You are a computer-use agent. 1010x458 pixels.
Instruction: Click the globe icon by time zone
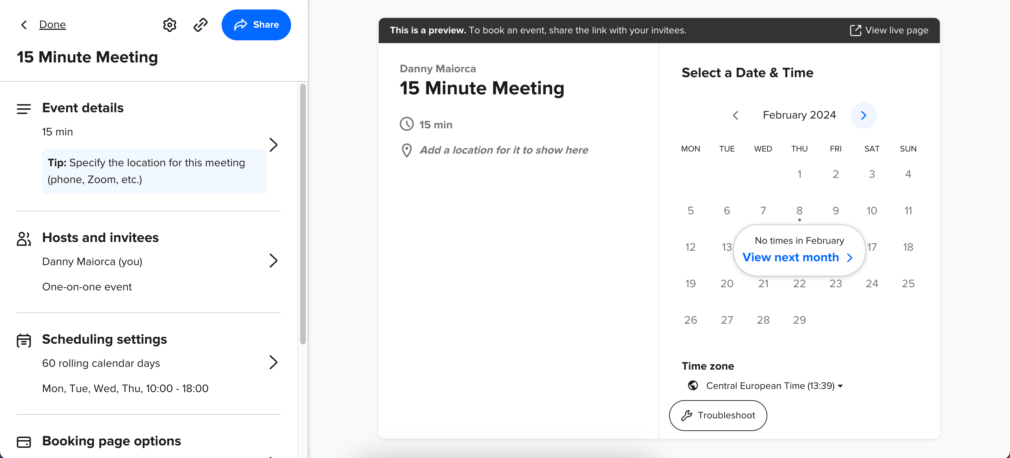click(x=693, y=385)
